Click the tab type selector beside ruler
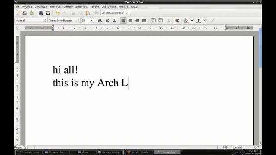This screenshot has width=276, height=155. click(x=17, y=28)
